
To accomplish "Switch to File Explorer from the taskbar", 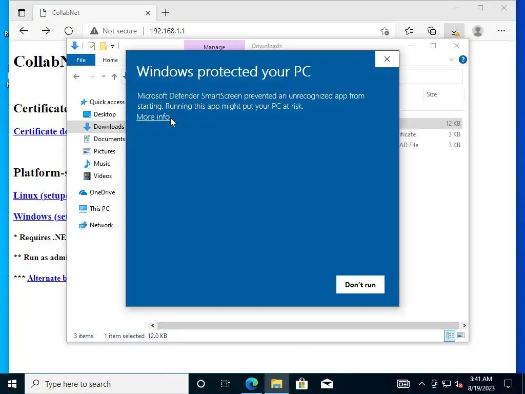I will coord(276,384).
